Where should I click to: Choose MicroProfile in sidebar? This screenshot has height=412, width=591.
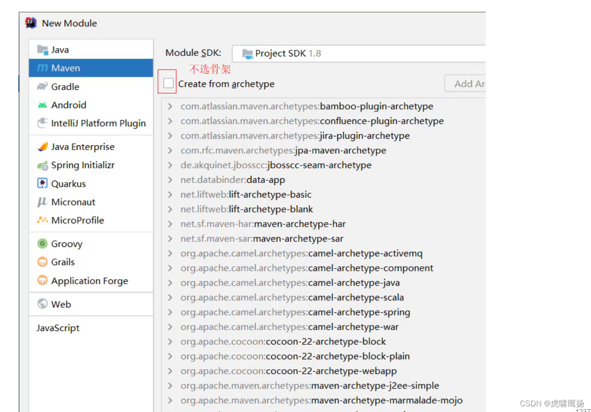coord(91,220)
